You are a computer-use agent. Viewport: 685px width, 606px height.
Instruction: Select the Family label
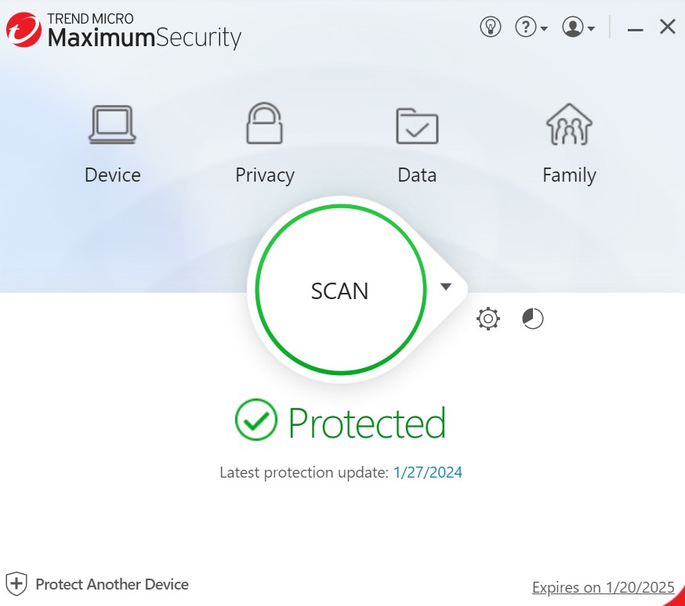pos(569,175)
